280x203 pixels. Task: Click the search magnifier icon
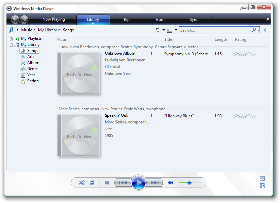(x=254, y=30)
